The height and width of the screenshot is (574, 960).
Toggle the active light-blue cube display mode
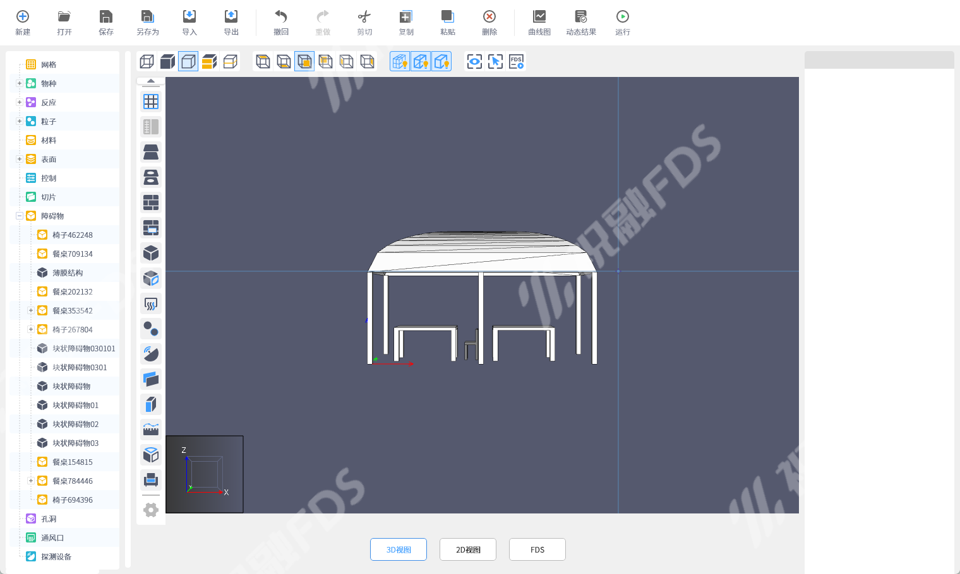(188, 61)
